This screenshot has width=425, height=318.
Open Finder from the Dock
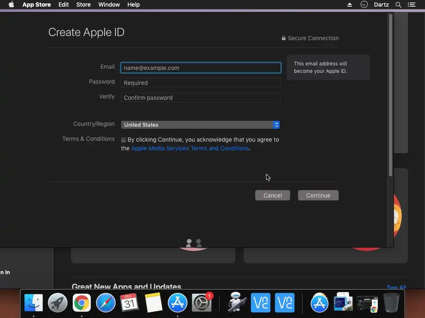pos(34,303)
